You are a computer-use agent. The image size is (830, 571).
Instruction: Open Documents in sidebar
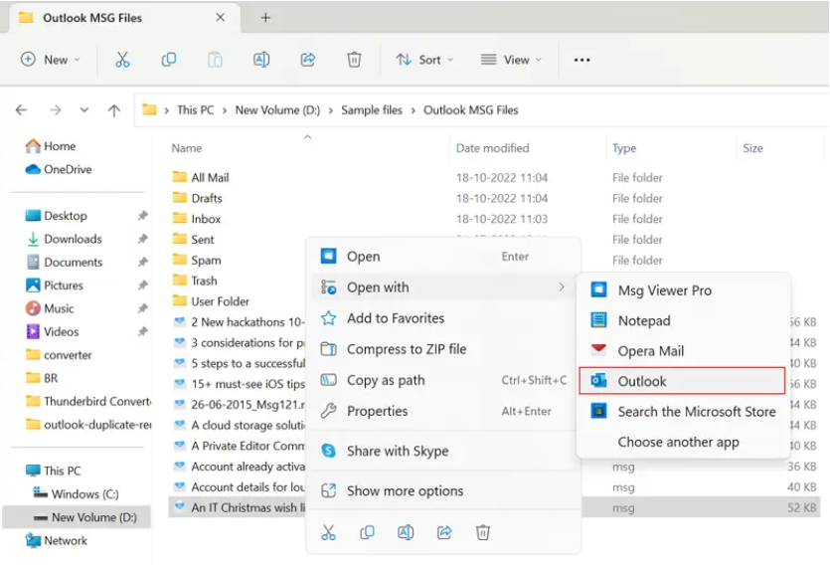point(64,263)
